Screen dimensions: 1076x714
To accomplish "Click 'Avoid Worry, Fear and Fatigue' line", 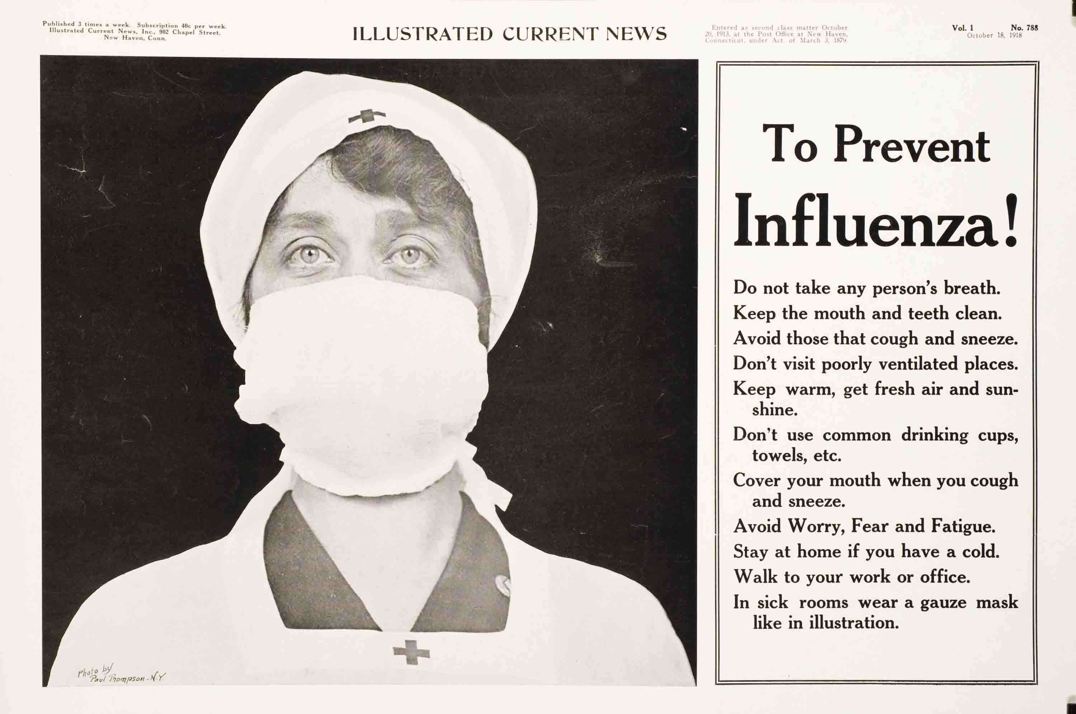I will click(864, 526).
